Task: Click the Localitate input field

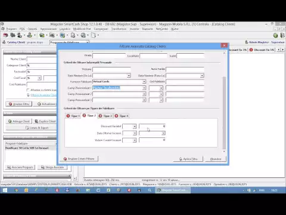Action: click(153, 56)
